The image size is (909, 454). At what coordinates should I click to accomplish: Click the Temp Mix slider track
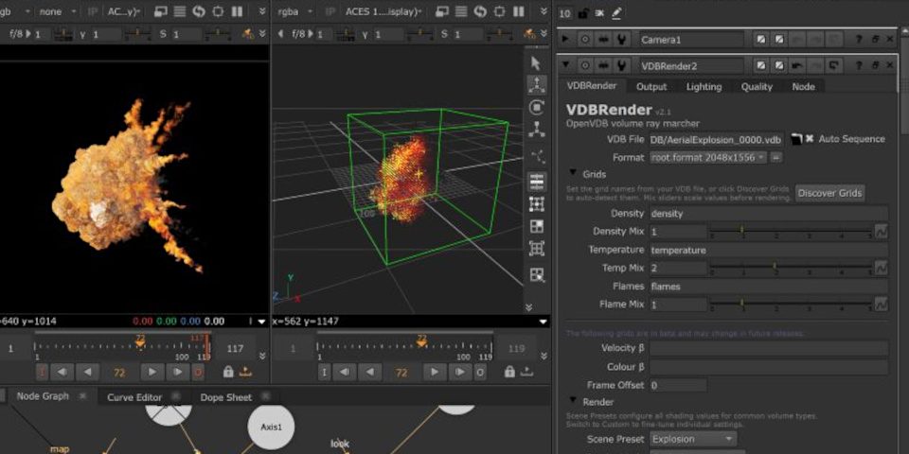pyautogui.click(x=791, y=268)
